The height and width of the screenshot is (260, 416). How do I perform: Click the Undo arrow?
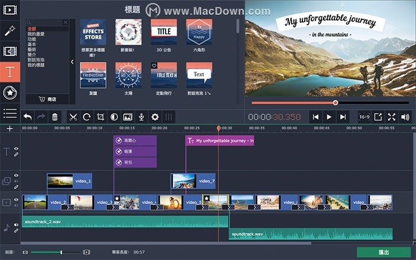click(x=28, y=117)
